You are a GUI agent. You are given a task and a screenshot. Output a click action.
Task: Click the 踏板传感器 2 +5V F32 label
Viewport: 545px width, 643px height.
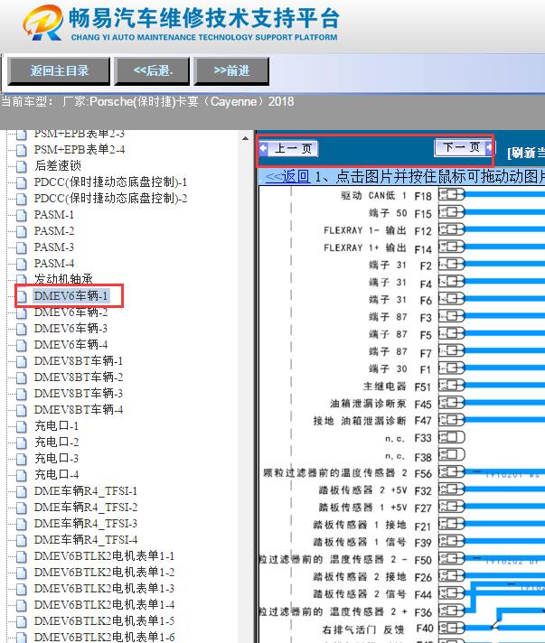(x=375, y=490)
